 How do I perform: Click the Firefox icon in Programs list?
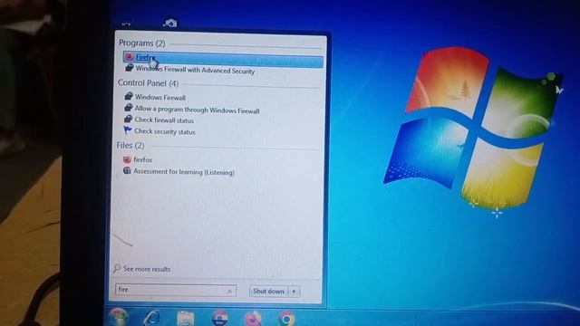[x=129, y=56]
